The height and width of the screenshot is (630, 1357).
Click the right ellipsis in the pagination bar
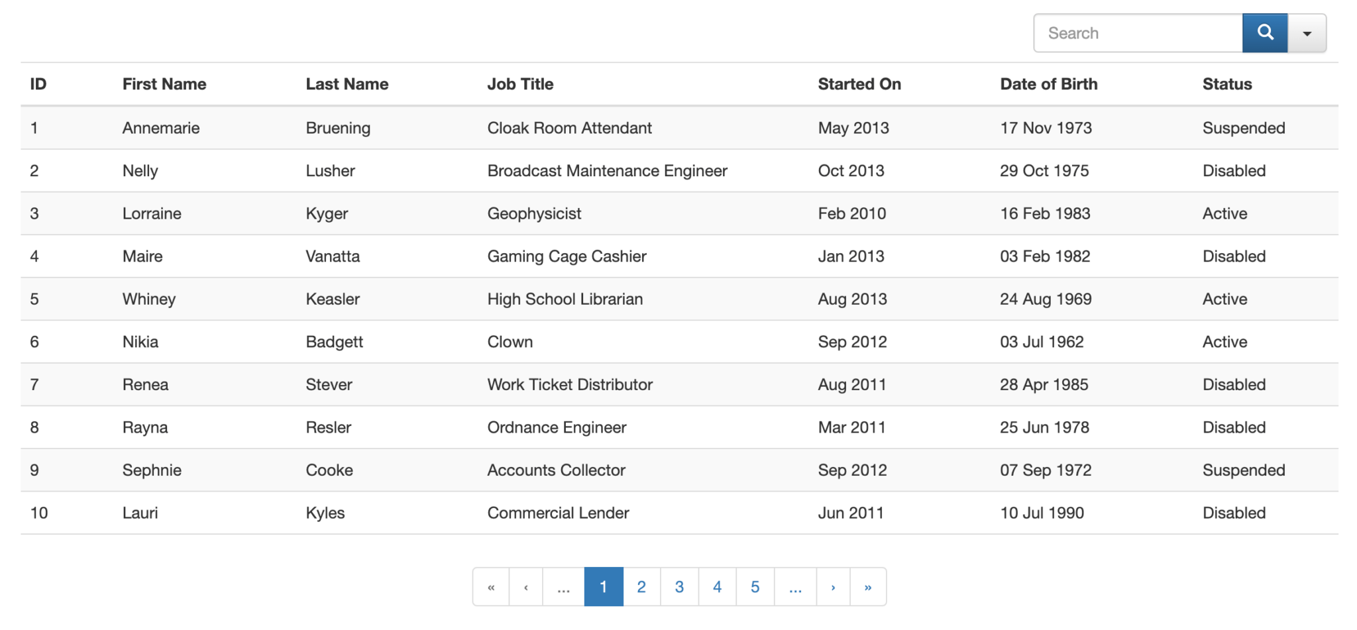[794, 586]
